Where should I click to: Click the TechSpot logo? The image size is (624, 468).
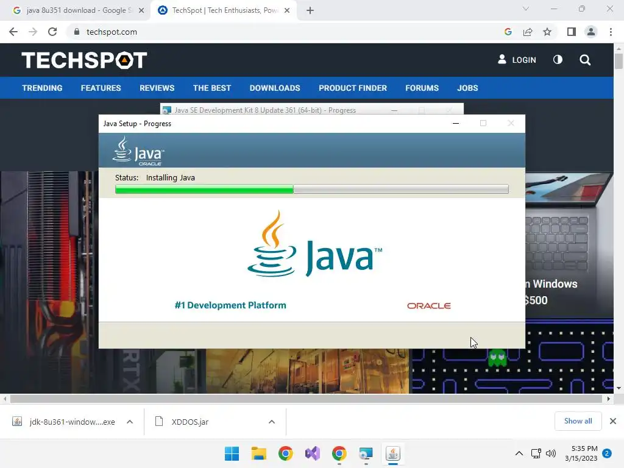pos(84,60)
